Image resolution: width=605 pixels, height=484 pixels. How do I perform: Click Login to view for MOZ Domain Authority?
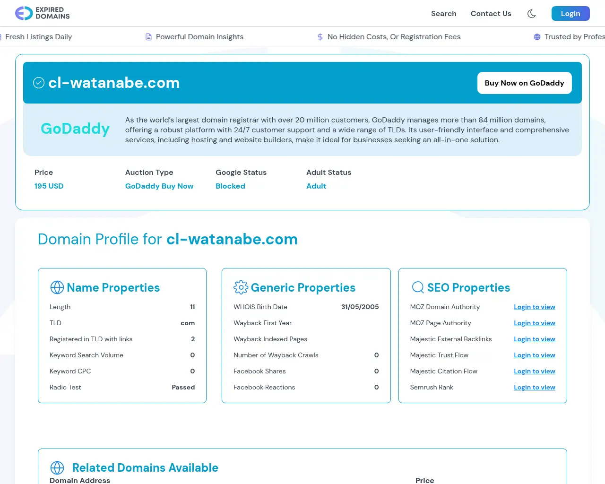(534, 307)
